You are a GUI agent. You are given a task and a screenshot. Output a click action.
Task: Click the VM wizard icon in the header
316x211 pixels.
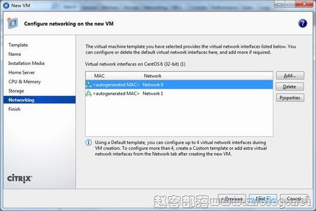pos(13,23)
